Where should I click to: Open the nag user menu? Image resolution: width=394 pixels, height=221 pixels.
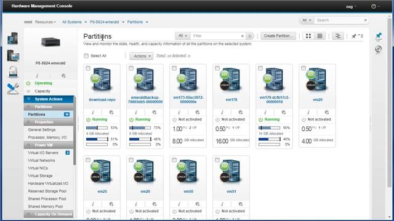point(351,7)
